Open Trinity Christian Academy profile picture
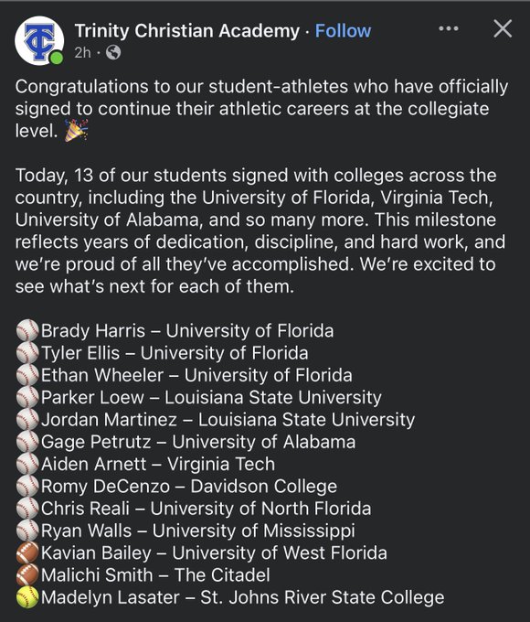 tap(39, 40)
